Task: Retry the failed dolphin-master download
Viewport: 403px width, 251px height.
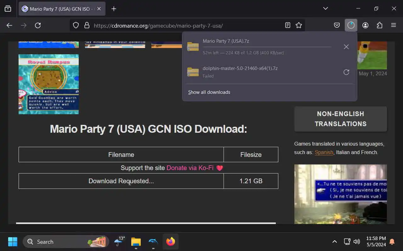Action: click(346, 72)
